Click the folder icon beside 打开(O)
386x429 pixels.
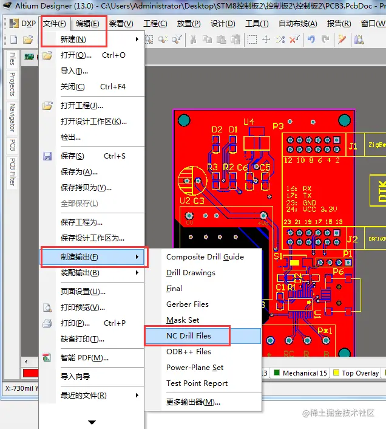click(x=47, y=55)
